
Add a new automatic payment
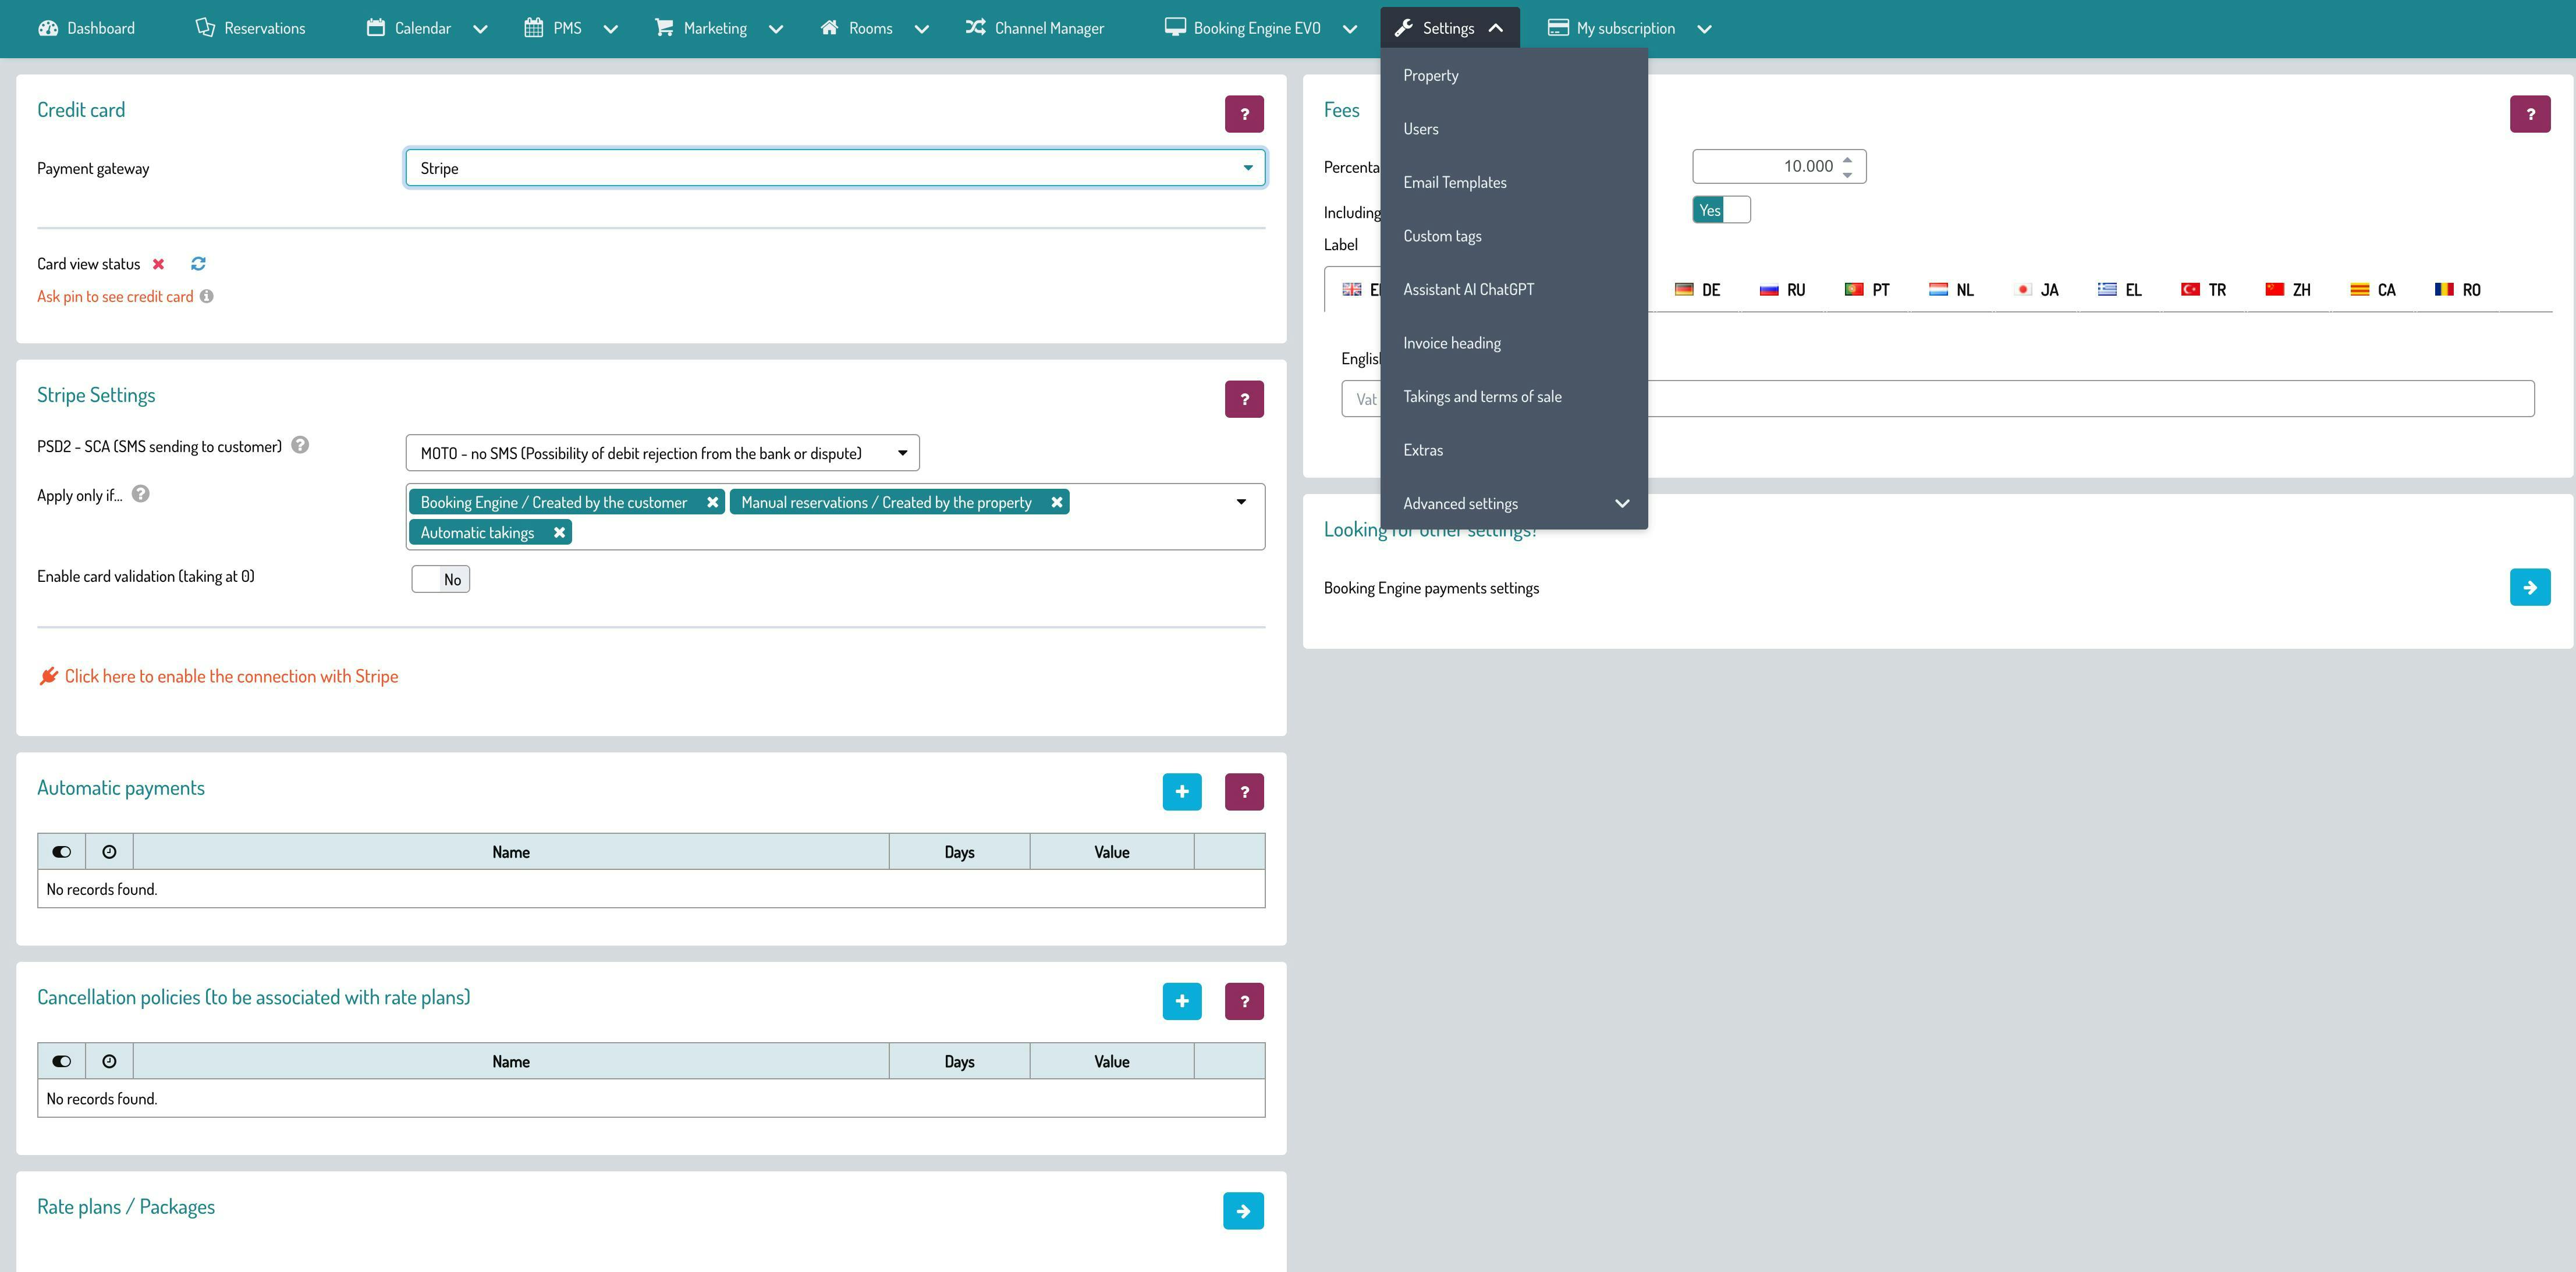click(x=1181, y=792)
